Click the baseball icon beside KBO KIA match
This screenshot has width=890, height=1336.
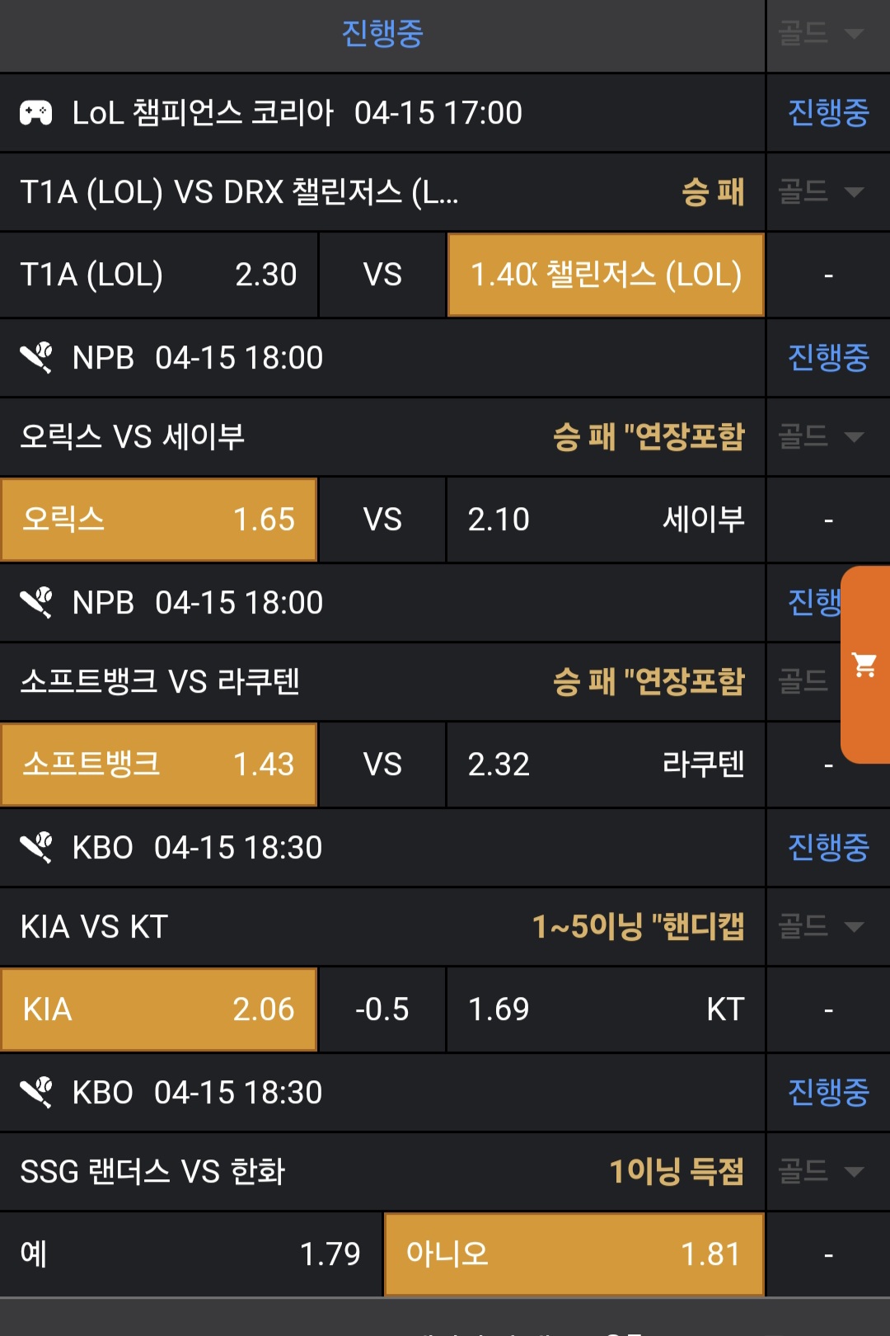(x=36, y=848)
